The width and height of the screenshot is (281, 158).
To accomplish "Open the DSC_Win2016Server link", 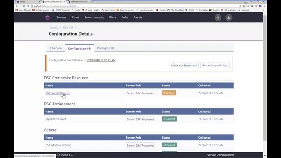I will 58,93.
